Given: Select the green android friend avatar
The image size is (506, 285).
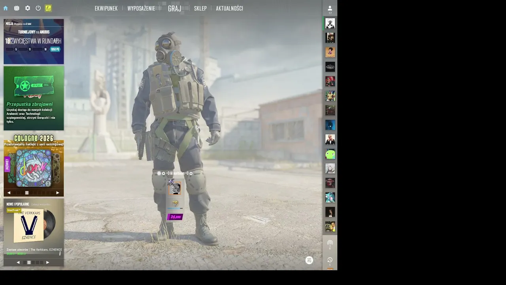Looking at the screenshot, I should (330, 154).
